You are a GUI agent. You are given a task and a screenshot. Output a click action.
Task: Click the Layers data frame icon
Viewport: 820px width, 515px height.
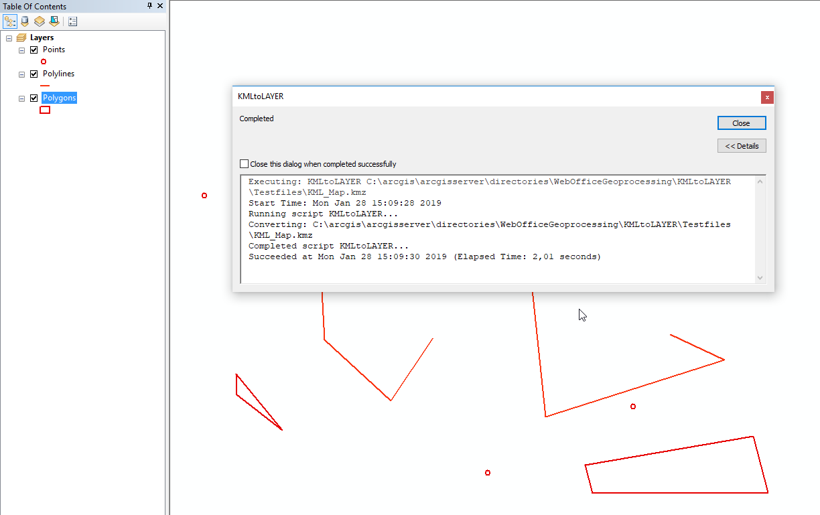click(21, 38)
